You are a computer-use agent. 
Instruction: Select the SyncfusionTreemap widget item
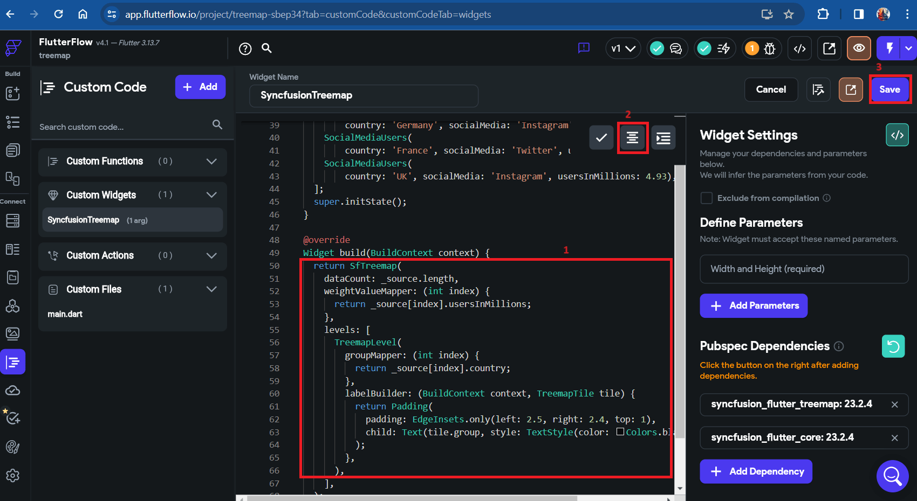[133, 220]
